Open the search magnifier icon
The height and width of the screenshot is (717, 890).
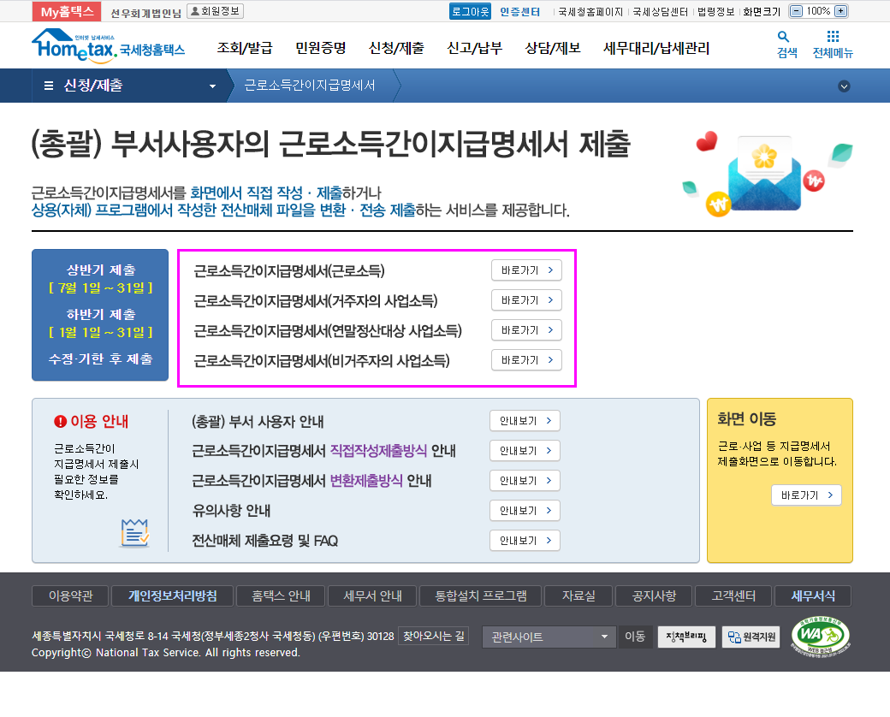point(784,38)
